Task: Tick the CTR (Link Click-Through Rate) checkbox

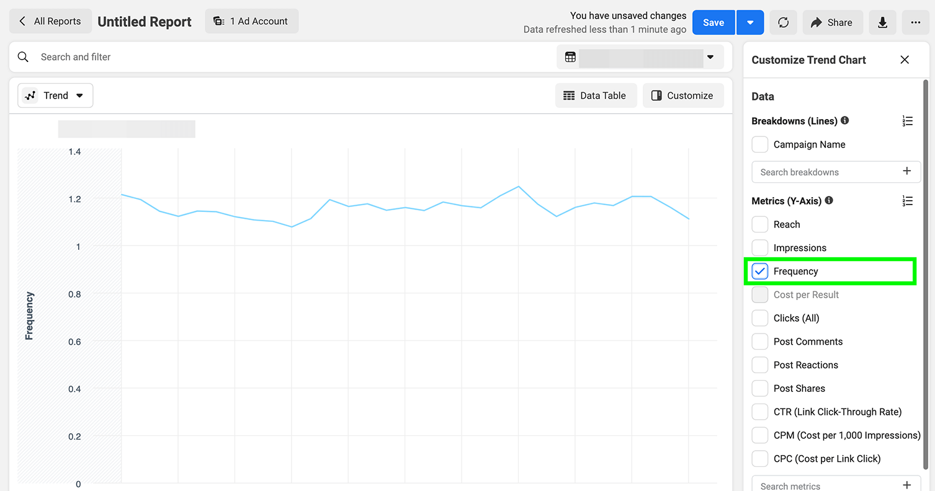Action: click(x=760, y=412)
